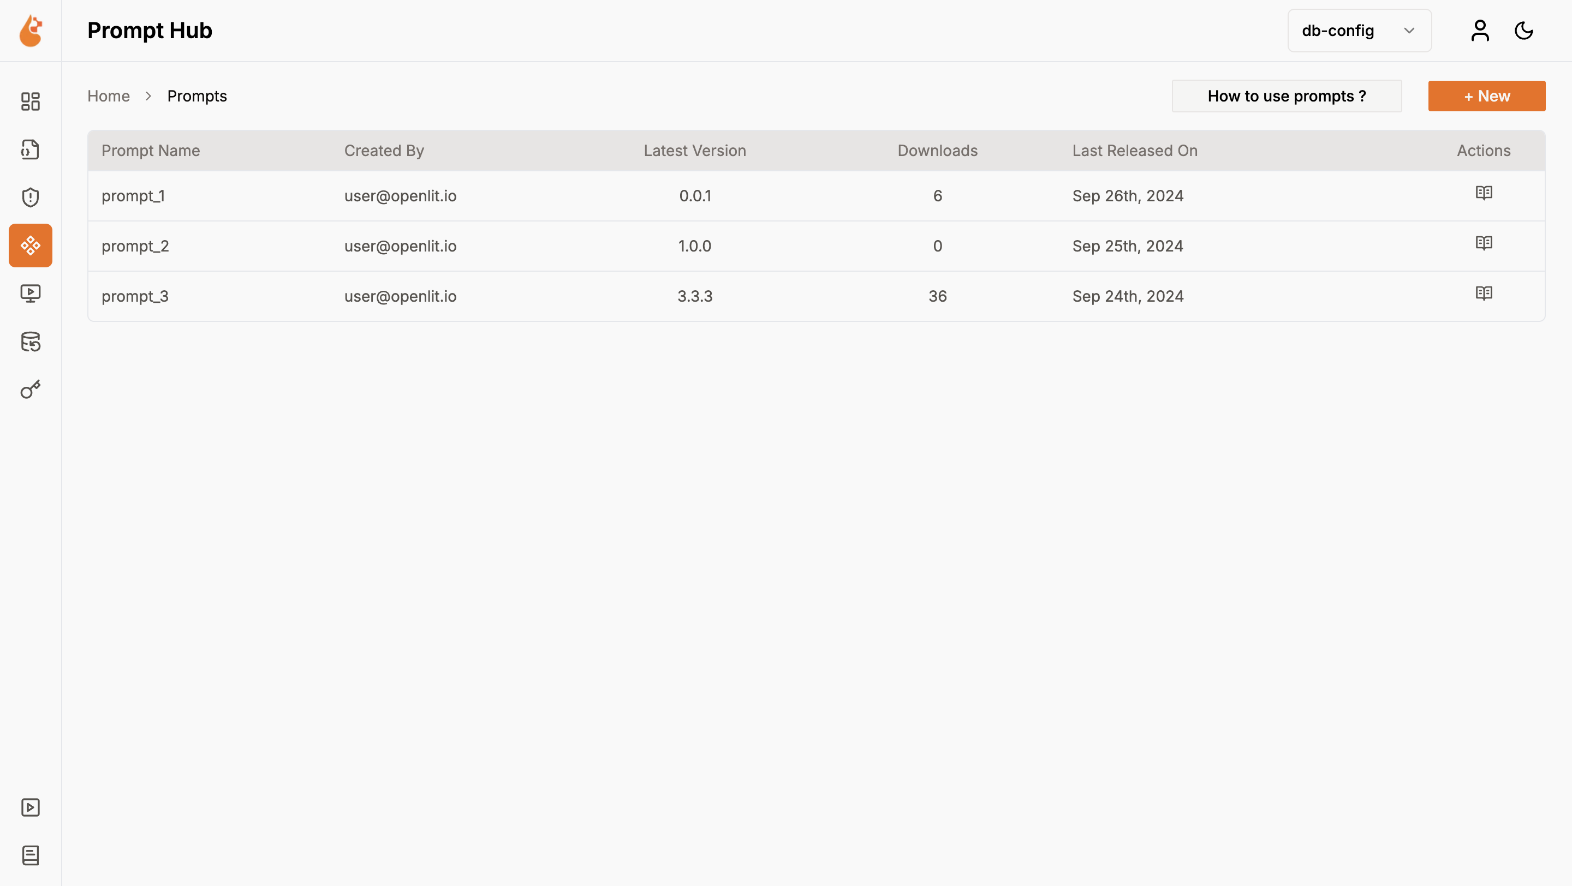1572x886 pixels.
Task: Click version 1.0.0 cell
Action: click(x=694, y=246)
